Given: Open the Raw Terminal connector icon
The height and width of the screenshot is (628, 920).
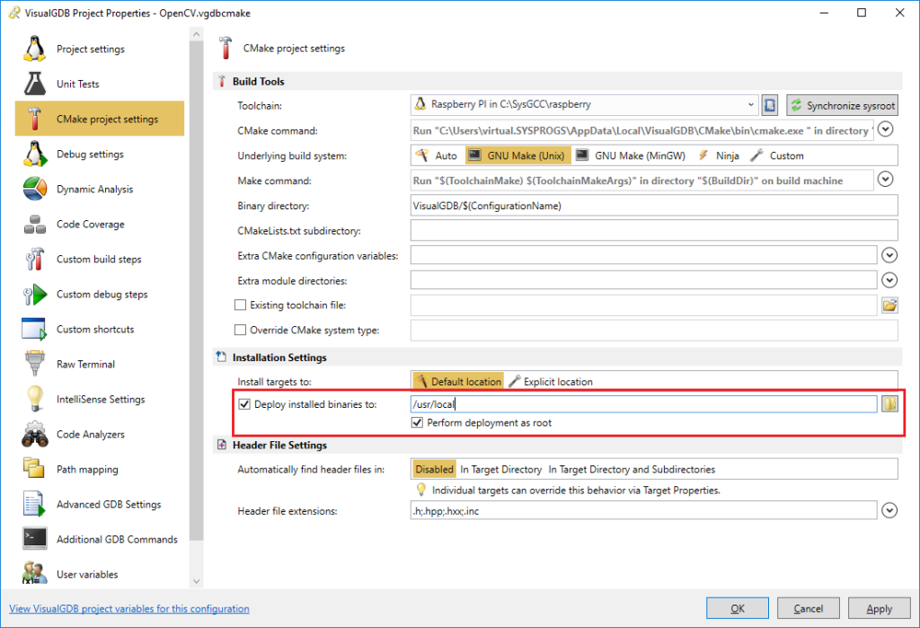Looking at the screenshot, I should point(35,364).
